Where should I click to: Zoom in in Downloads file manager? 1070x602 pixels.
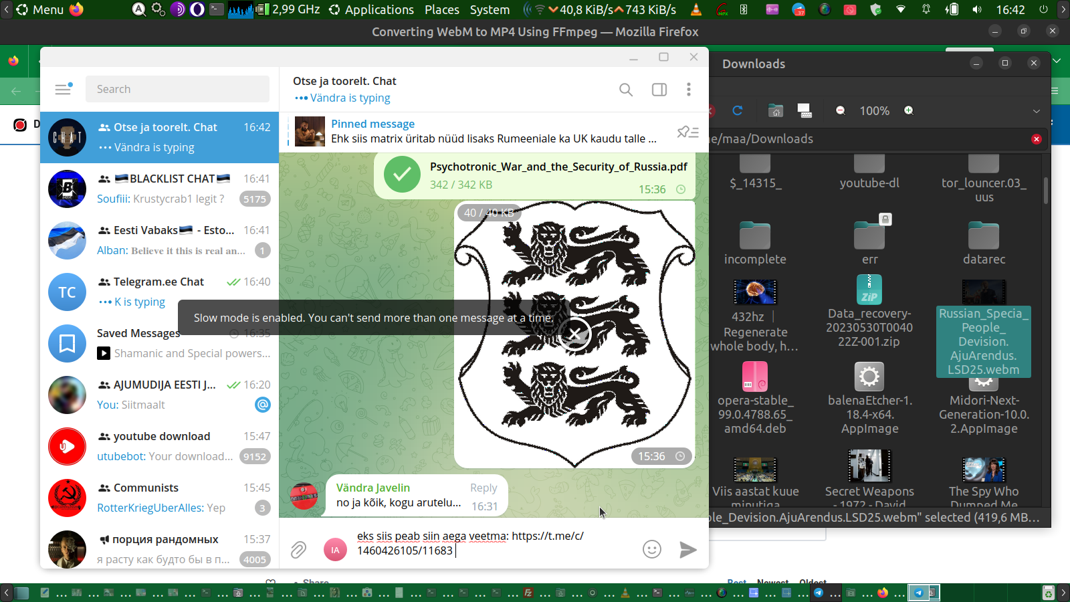[x=909, y=110]
